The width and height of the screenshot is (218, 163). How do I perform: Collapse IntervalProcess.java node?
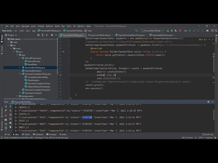click(x=20, y=58)
